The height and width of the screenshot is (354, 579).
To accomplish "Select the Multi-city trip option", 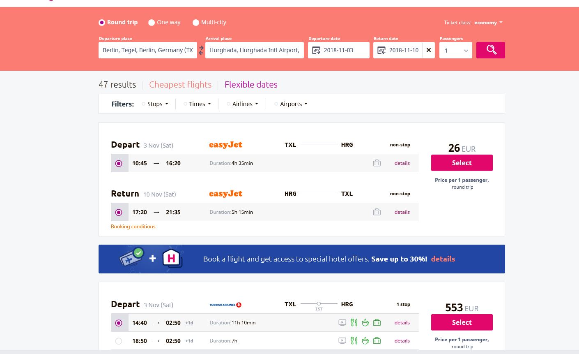I will (209, 22).
